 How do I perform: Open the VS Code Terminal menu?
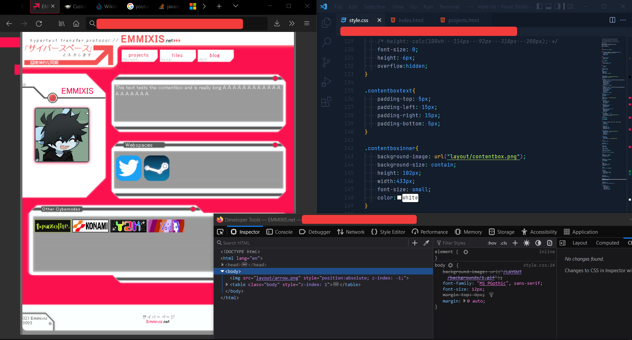click(x=449, y=7)
